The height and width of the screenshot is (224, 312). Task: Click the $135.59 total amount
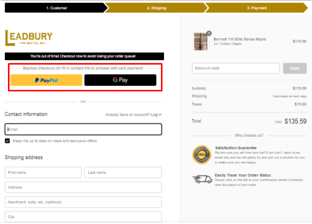(x=295, y=121)
